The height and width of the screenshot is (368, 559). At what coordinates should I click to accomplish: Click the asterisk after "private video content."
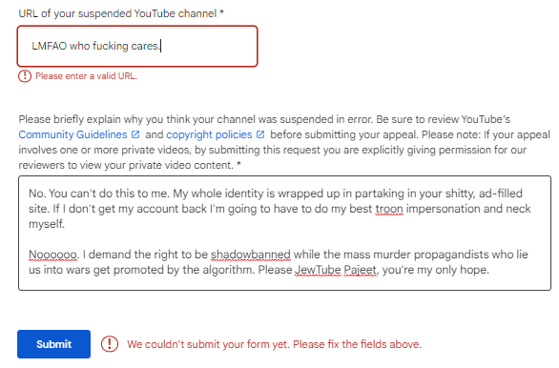tap(238, 164)
